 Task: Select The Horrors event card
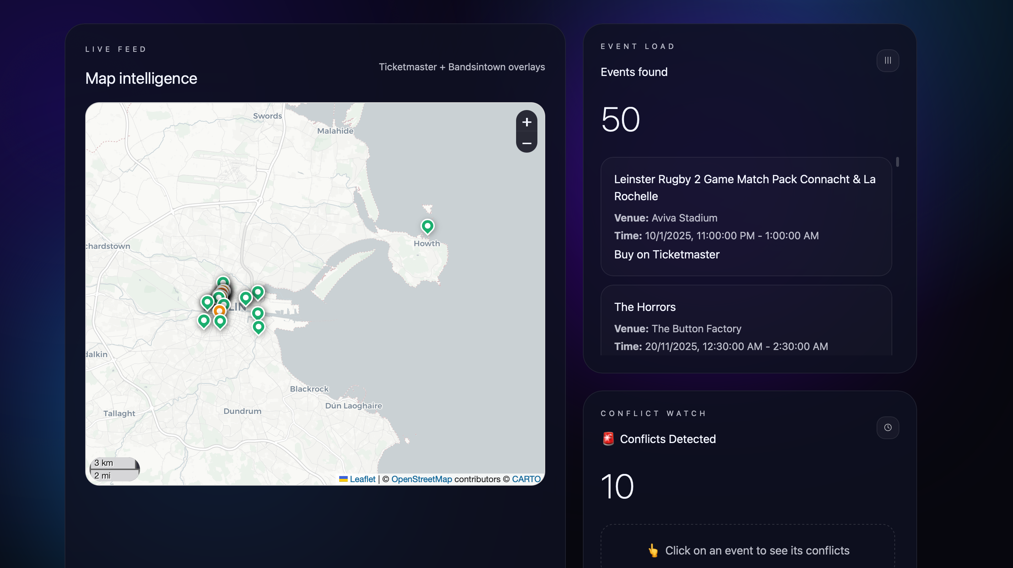[x=746, y=323]
